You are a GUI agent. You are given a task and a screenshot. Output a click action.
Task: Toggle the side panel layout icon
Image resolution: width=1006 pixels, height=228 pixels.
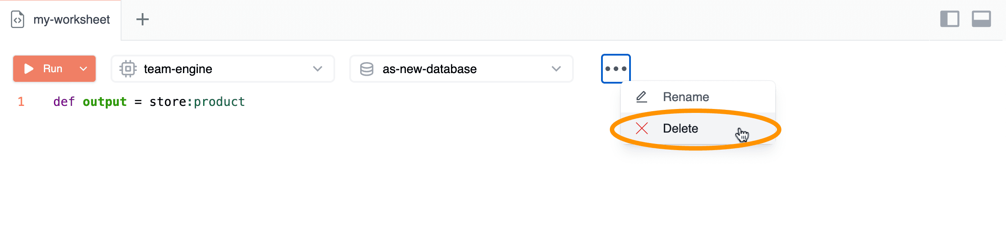(x=949, y=19)
